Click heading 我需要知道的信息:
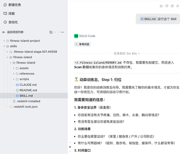Image resolution: width=184 pixels, height=154 pixels. coord(90,100)
